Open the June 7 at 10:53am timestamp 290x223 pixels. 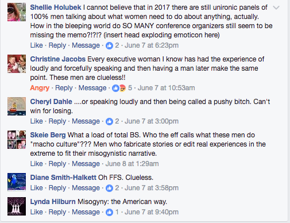pos(167,88)
